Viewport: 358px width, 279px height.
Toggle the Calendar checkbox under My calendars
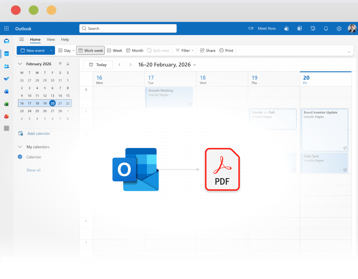(20, 157)
